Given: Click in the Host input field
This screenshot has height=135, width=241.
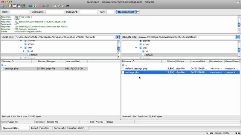Looking at the screenshot, I should pyautogui.click(x=20, y=12).
